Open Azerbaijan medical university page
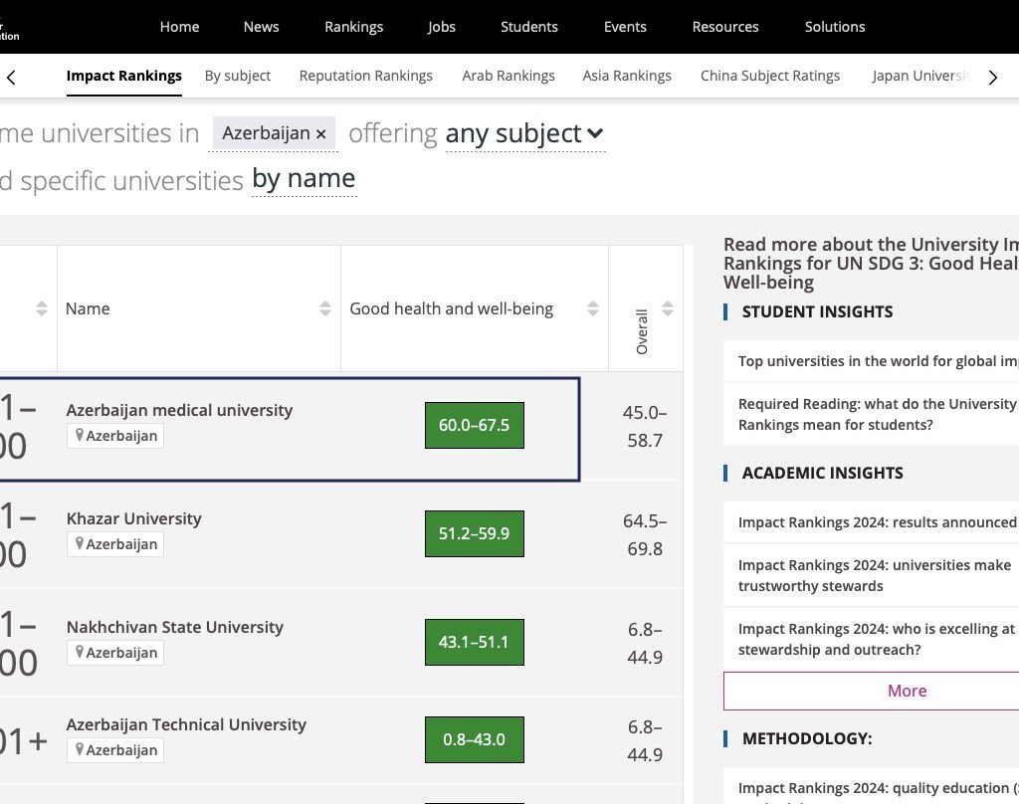The height and width of the screenshot is (804, 1019). (179, 410)
